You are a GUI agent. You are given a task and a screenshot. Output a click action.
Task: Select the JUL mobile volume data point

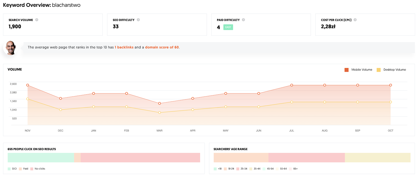click(x=292, y=85)
